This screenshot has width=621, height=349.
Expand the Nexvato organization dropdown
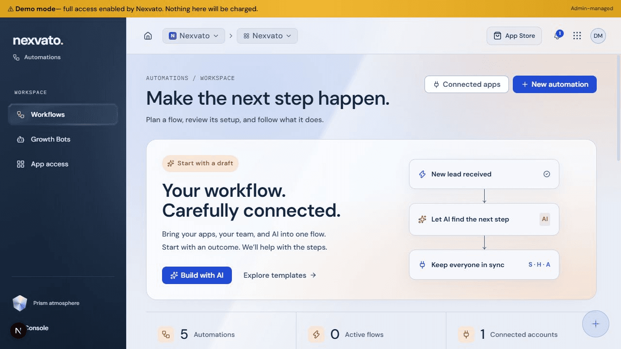194,36
